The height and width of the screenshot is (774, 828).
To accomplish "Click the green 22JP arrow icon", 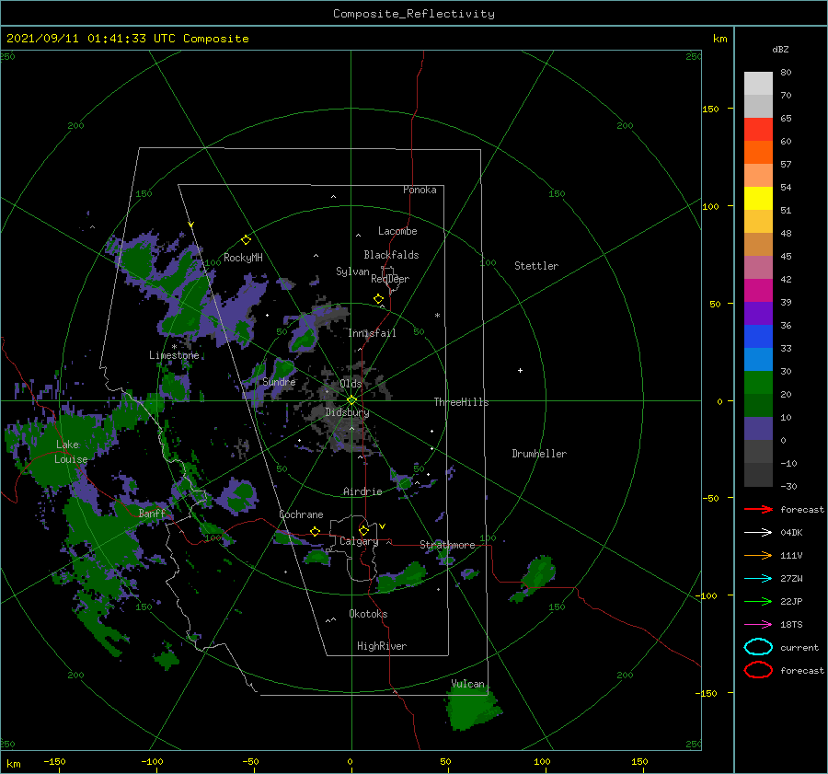I will pyautogui.click(x=758, y=601).
